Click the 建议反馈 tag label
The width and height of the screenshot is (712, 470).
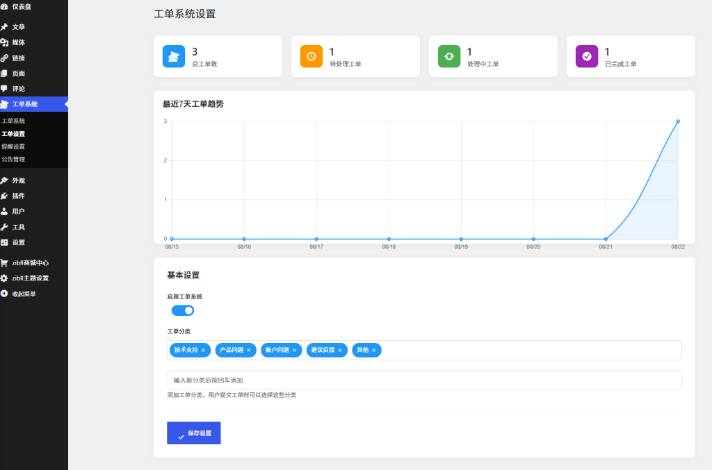tap(323, 350)
